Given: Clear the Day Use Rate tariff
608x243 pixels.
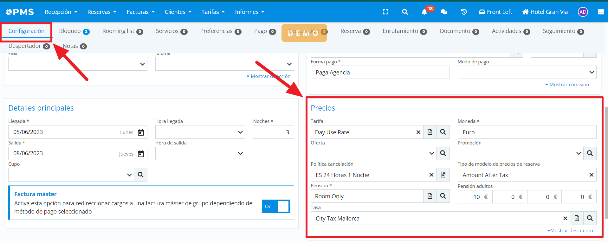Looking at the screenshot, I should click(x=418, y=132).
